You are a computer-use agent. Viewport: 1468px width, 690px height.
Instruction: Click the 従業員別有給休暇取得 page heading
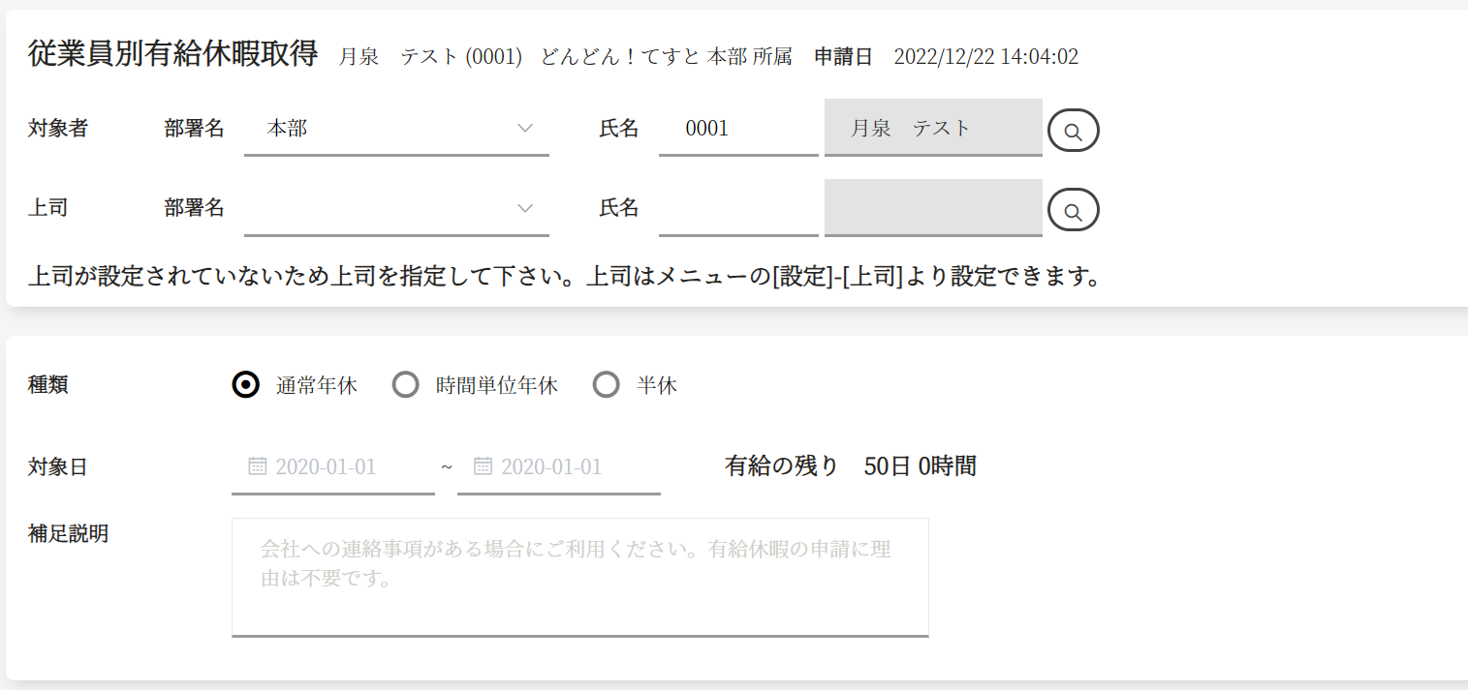click(x=173, y=54)
